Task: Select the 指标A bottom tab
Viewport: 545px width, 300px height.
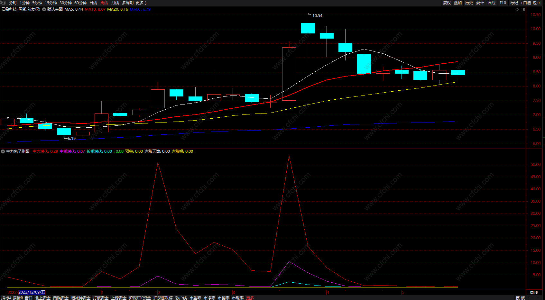Action: coord(6,298)
